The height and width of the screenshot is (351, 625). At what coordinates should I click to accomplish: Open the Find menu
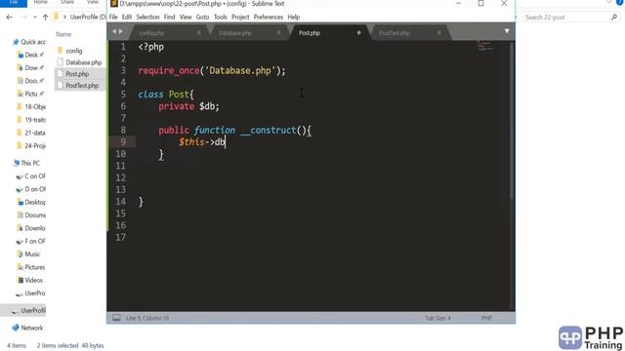tap(169, 18)
